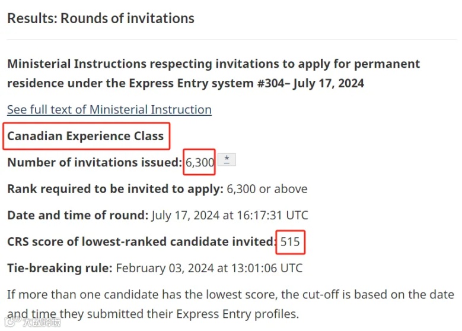Click the 515 CRS score value

pos(291,242)
